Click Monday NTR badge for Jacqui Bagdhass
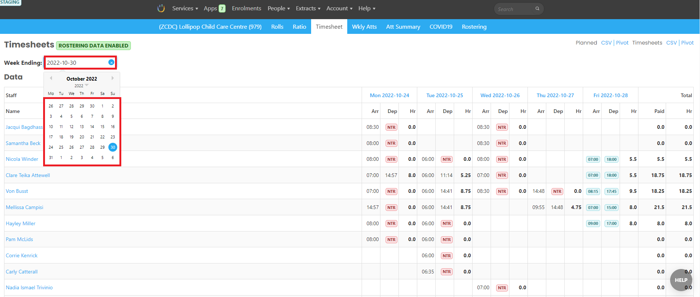The height and width of the screenshot is (297, 700). point(391,127)
